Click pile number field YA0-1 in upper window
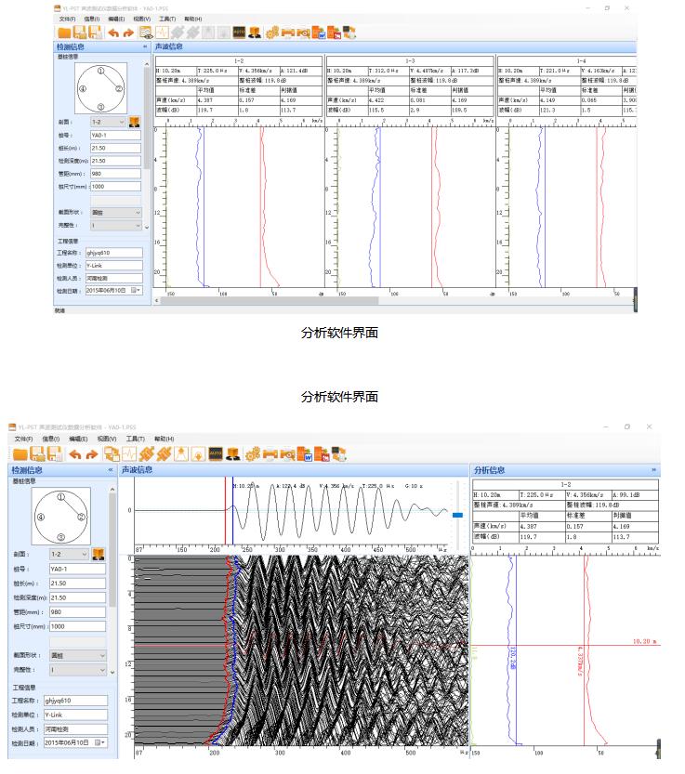 point(115,135)
